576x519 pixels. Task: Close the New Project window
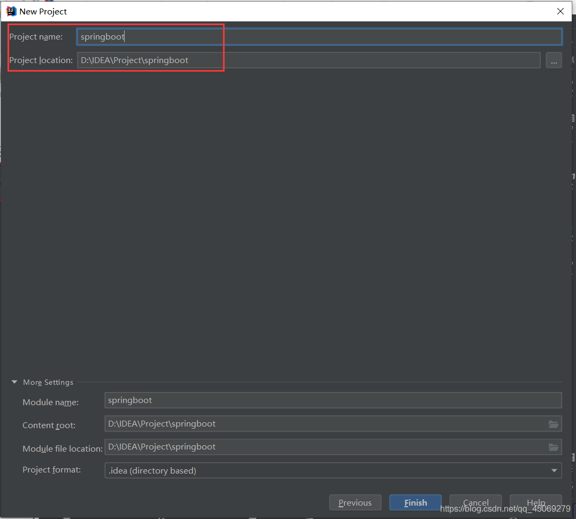pyautogui.click(x=560, y=11)
